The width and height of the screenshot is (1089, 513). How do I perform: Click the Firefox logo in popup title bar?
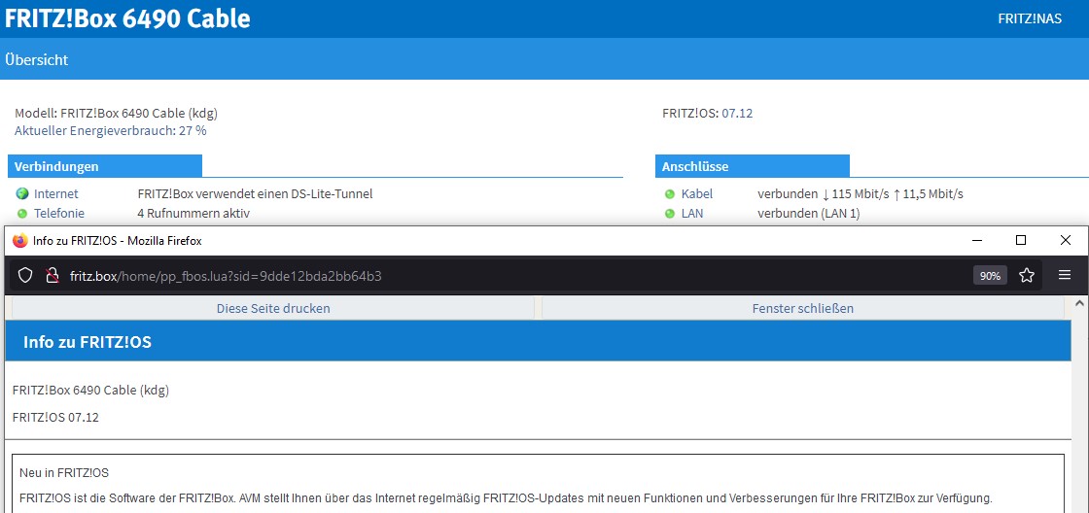pos(20,240)
